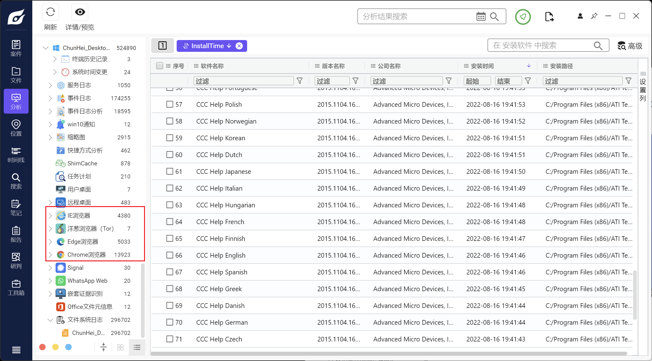The width and height of the screenshot is (652, 361).
Task: Expand IE浏览器 tree node
Action: coord(50,215)
